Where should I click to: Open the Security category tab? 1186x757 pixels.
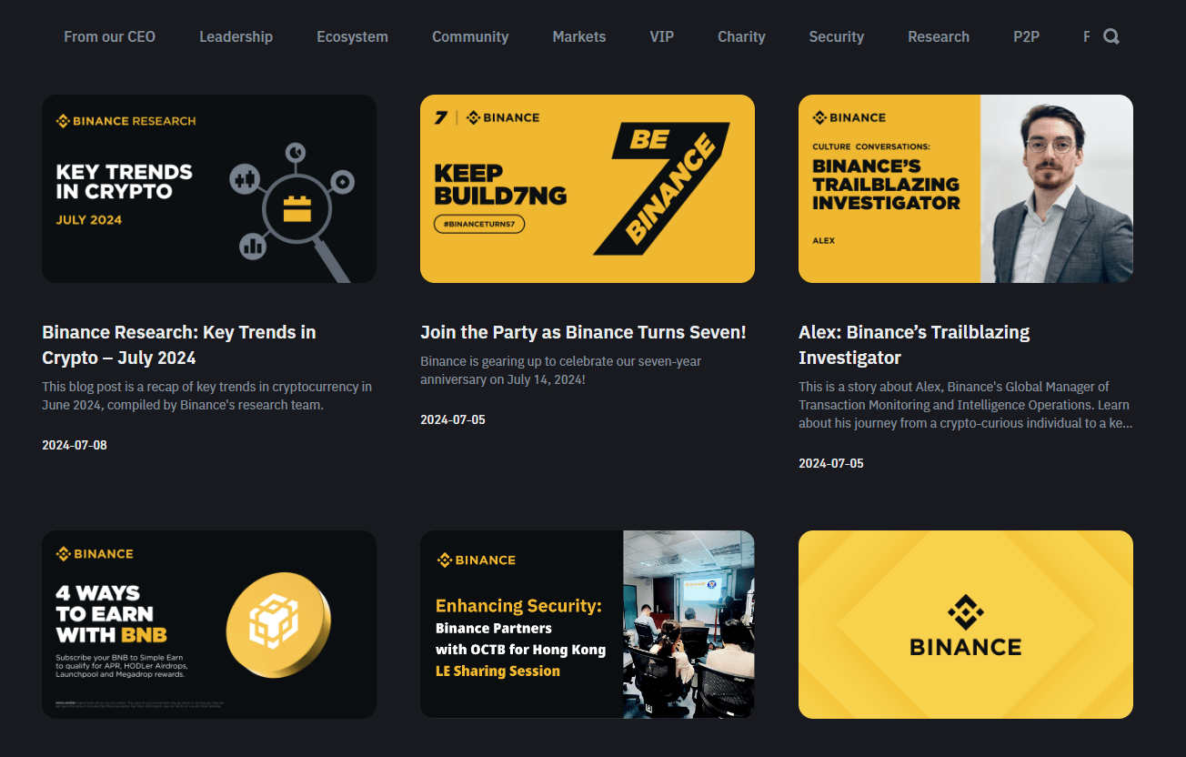coord(836,36)
